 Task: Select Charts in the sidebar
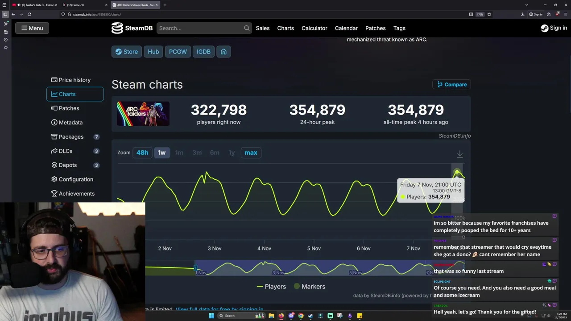click(x=75, y=94)
